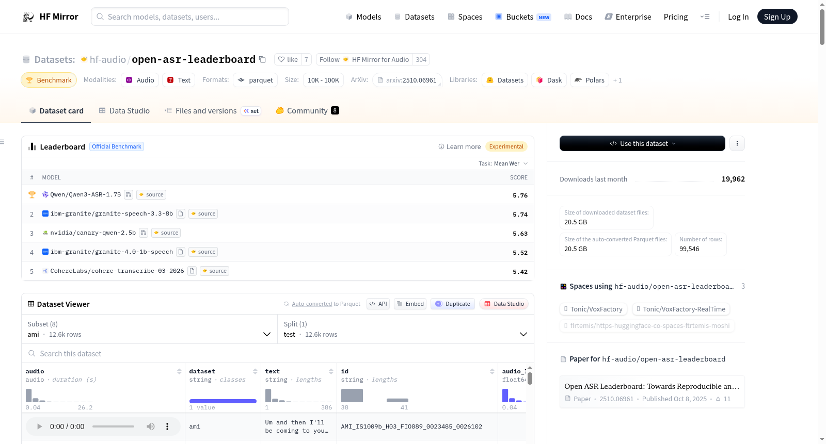Open the more navigation menu icon in the header
The height and width of the screenshot is (444, 826).
coord(705,17)
